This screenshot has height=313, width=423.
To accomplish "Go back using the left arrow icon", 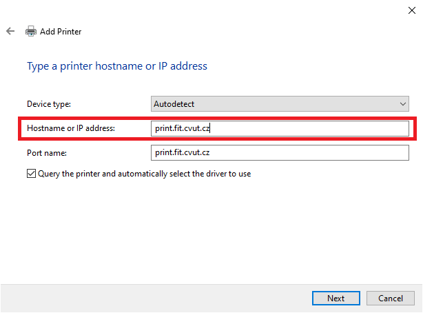I will pyautogui.click(x=10, y=31).
